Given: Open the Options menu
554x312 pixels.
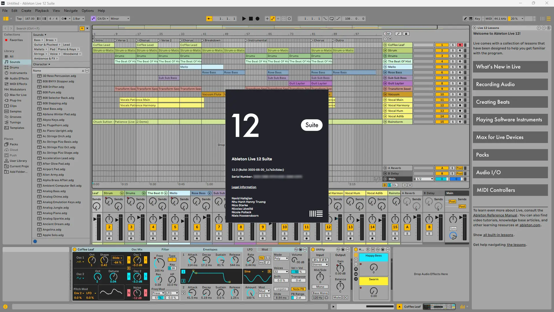Looking at the screenshot, I should tap(87, 11).
